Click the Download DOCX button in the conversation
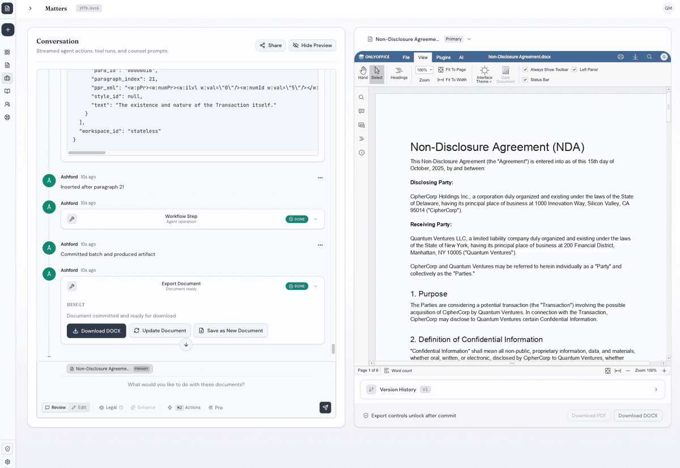 tap(96, 330)
